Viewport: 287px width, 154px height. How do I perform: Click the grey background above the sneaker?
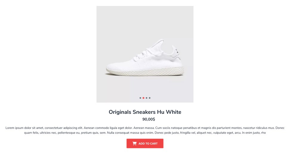(145, 22)
